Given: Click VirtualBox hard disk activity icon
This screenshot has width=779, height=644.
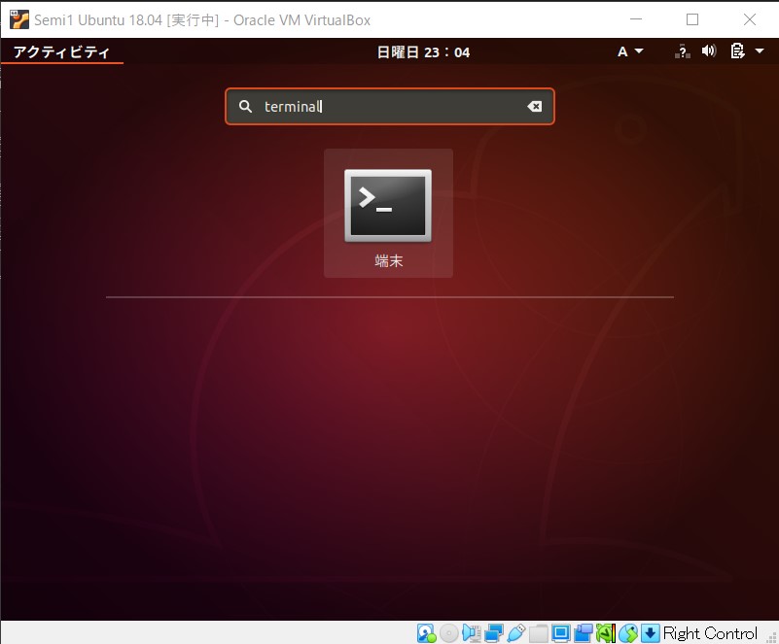Looking at the screenshot, I should click(x=426, y=633).
